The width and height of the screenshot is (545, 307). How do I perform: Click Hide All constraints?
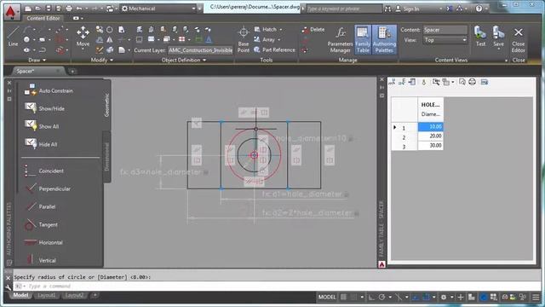(x=41, y=144)
